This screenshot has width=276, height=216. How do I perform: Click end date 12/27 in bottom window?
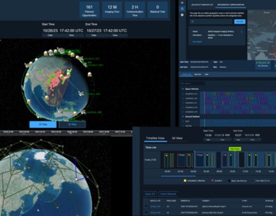(238, 135)
